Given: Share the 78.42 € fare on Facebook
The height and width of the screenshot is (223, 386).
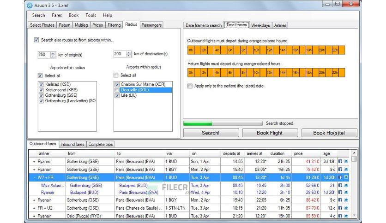Looking at the screenshot, I should (340, 169).
